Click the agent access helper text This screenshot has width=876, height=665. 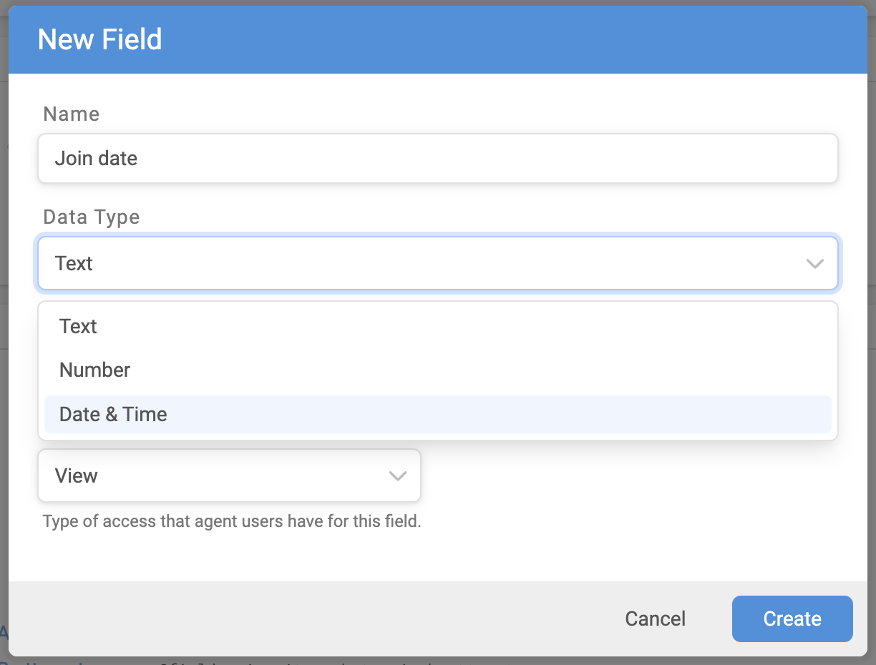pos(232,521)
